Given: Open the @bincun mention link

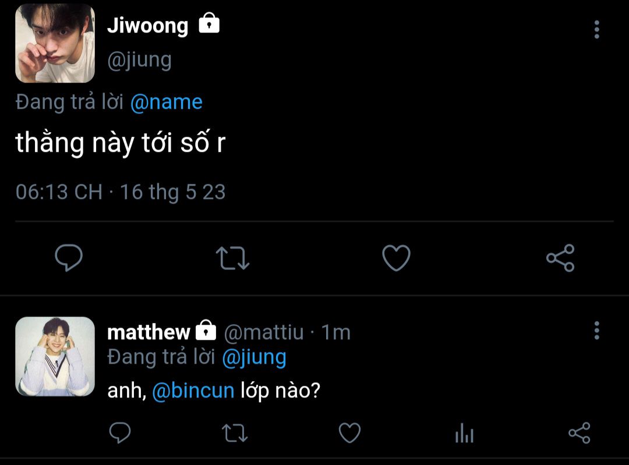Looking at the screenshot, I should [193, 391].
